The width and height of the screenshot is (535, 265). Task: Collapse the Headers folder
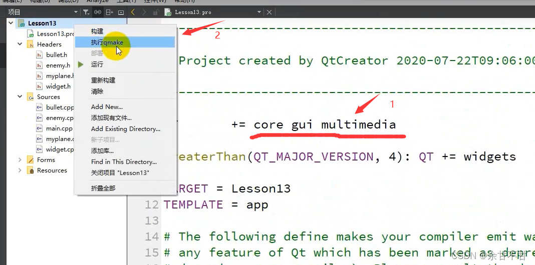(x=20, y=44)
